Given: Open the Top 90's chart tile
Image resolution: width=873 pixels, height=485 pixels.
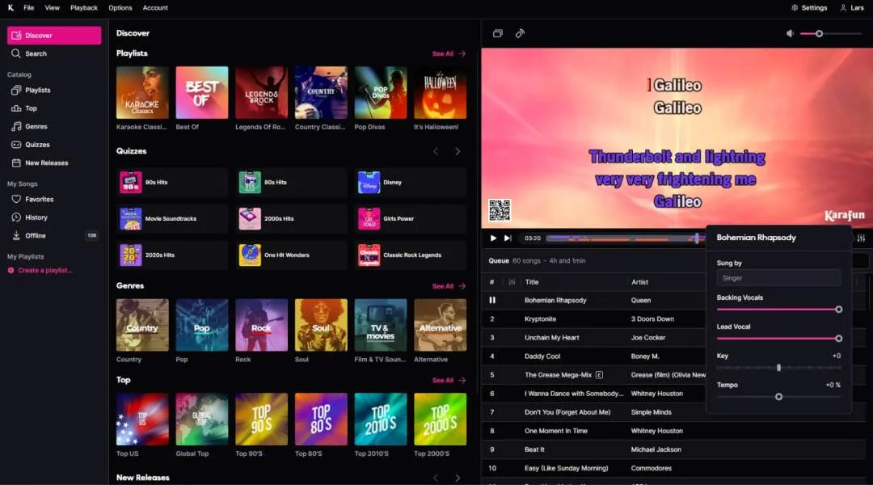Looking at the screenshot, I should [x=262, y=420].
